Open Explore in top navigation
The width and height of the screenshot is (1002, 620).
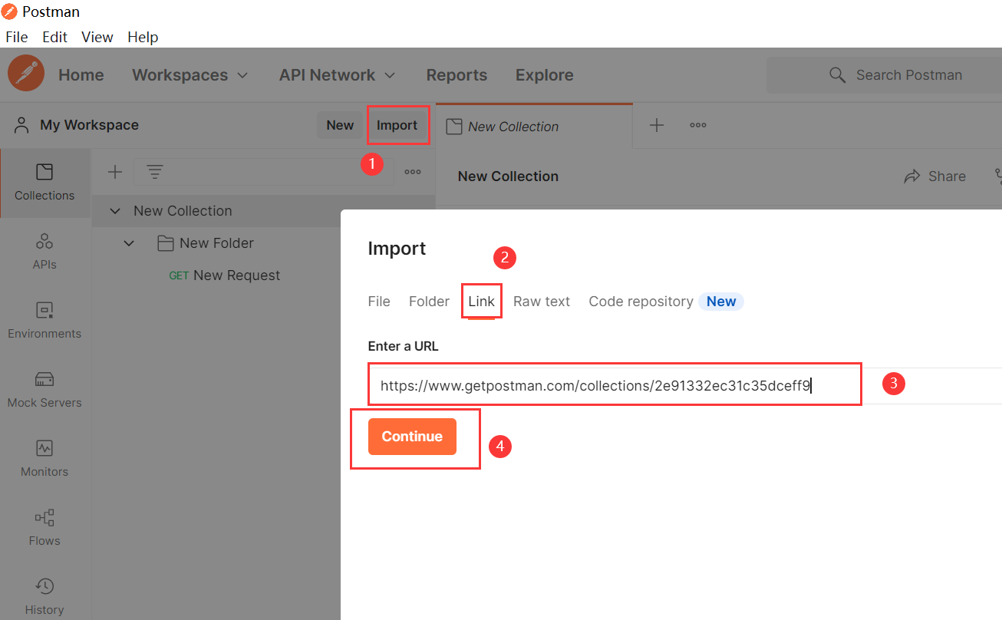tap(545, 75)
